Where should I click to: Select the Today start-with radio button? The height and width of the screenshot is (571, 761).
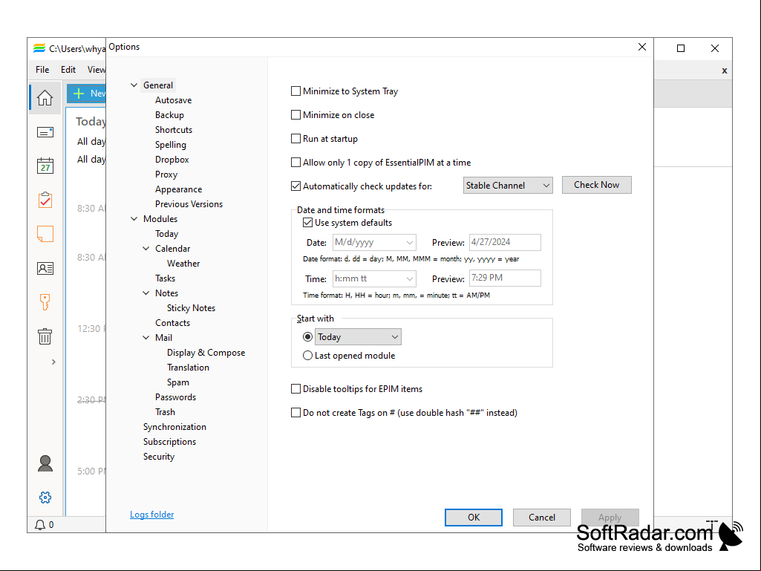(307, 336)
